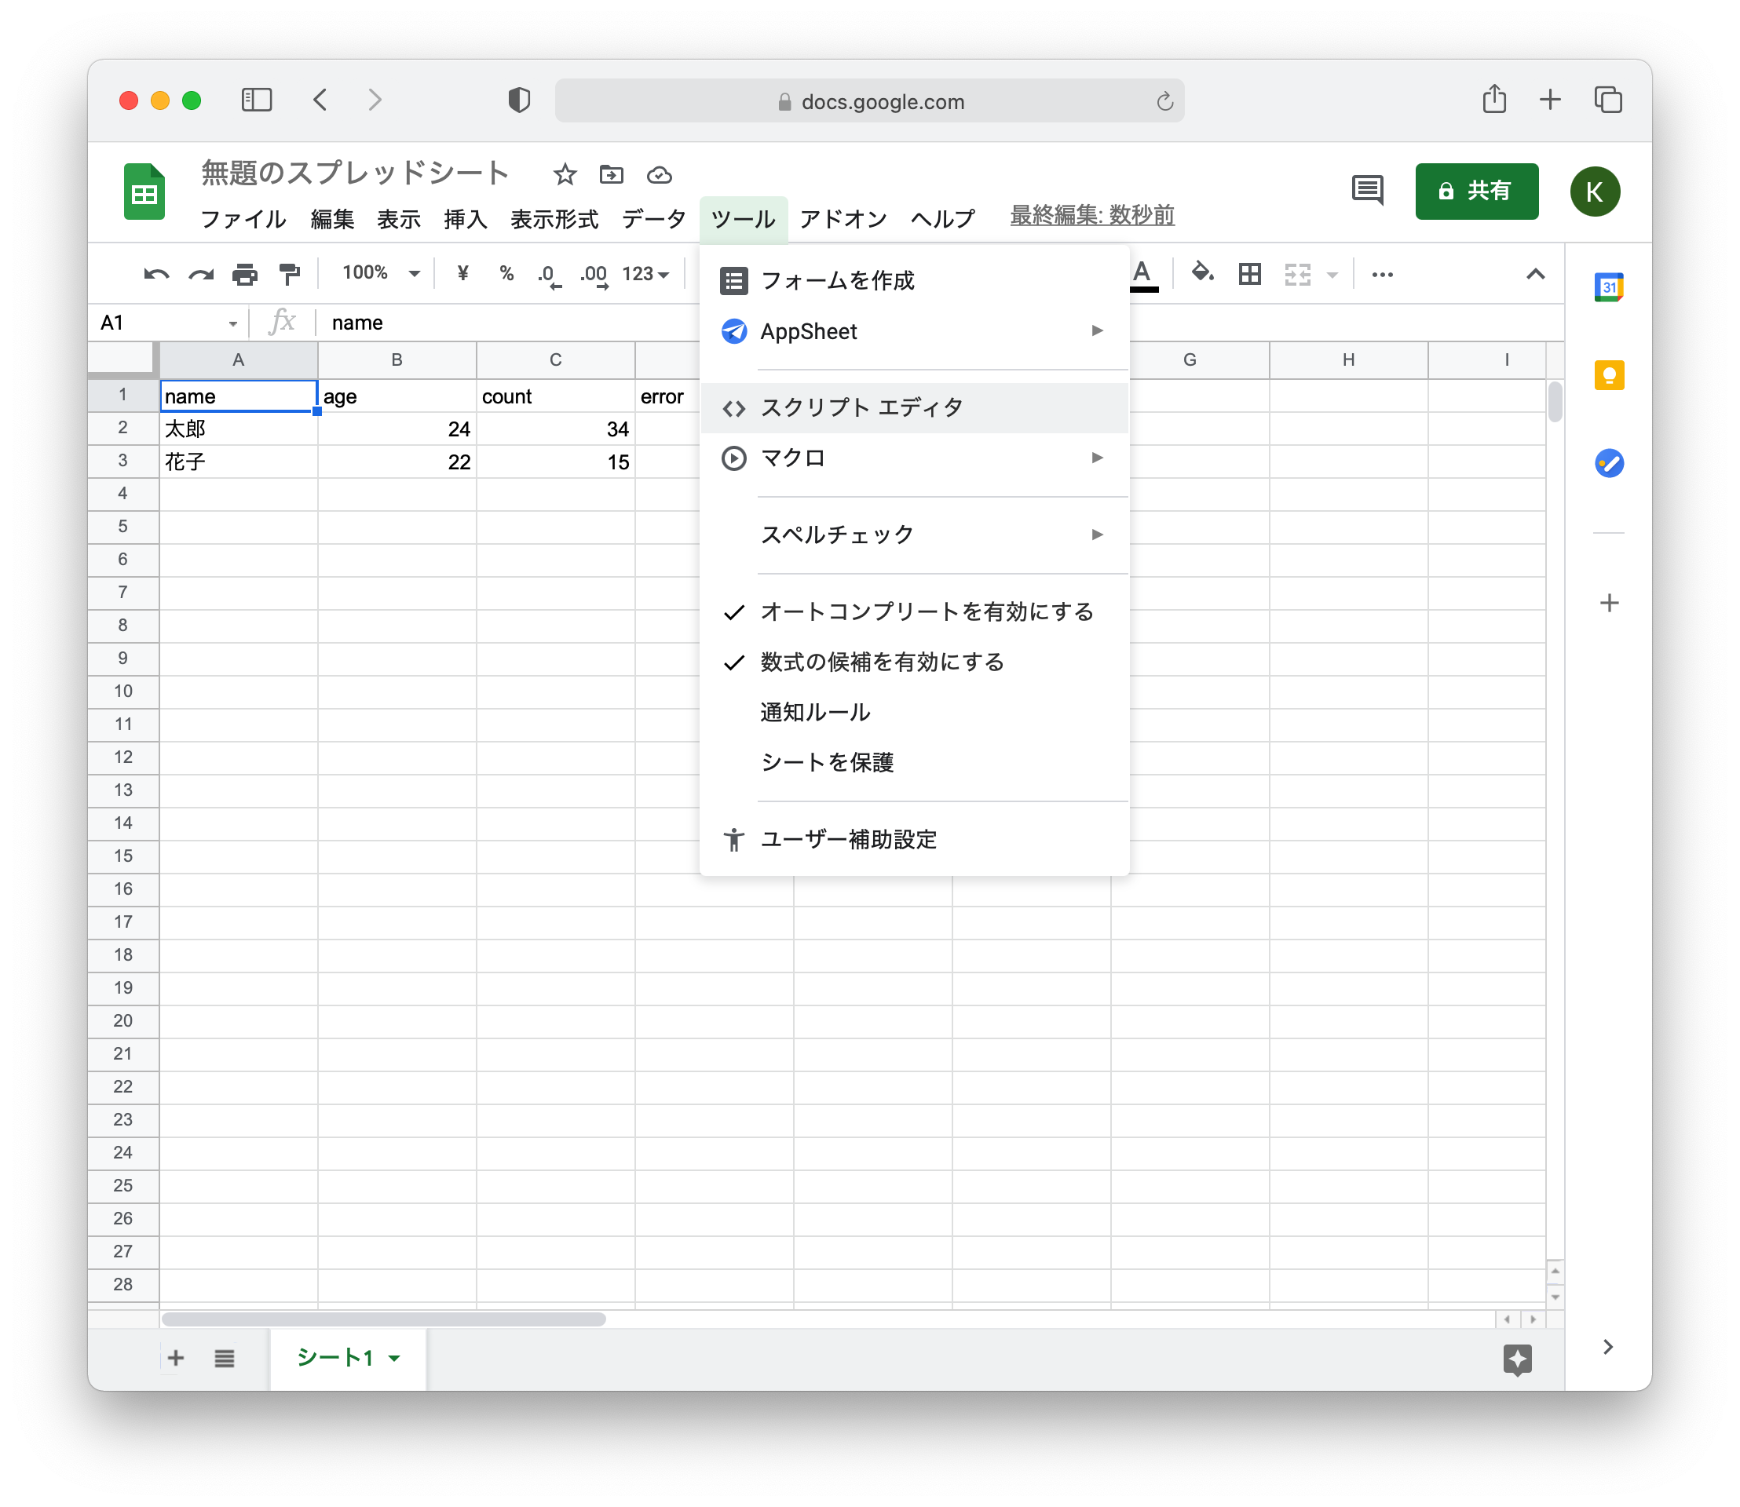Add a new sheet with plus
1740x1507 pixels.
pyautogui.click(x=176, y=1358)
